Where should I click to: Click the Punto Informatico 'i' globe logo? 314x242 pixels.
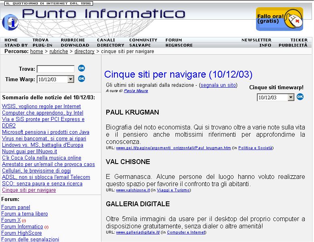tap(10, 22)
